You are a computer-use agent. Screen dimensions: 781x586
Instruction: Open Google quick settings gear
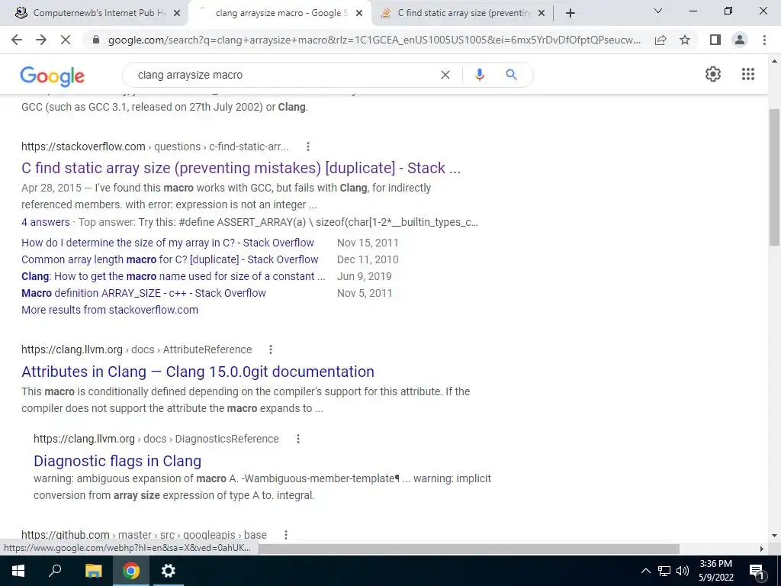[x=713, y=74]
